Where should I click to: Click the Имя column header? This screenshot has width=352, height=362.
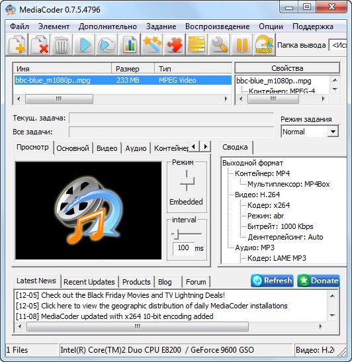[x=63, y=69]
